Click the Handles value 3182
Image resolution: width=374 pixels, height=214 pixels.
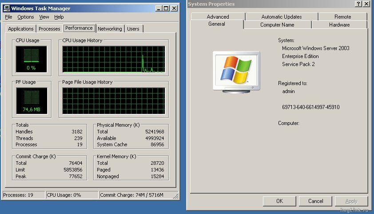(x=77, y=132)
